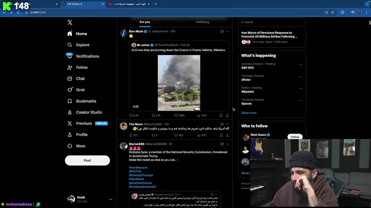This screenshot has height=208, width=371.
Task: Open Elon Musk's profile avatar
Action: click(x=124, y=33)
